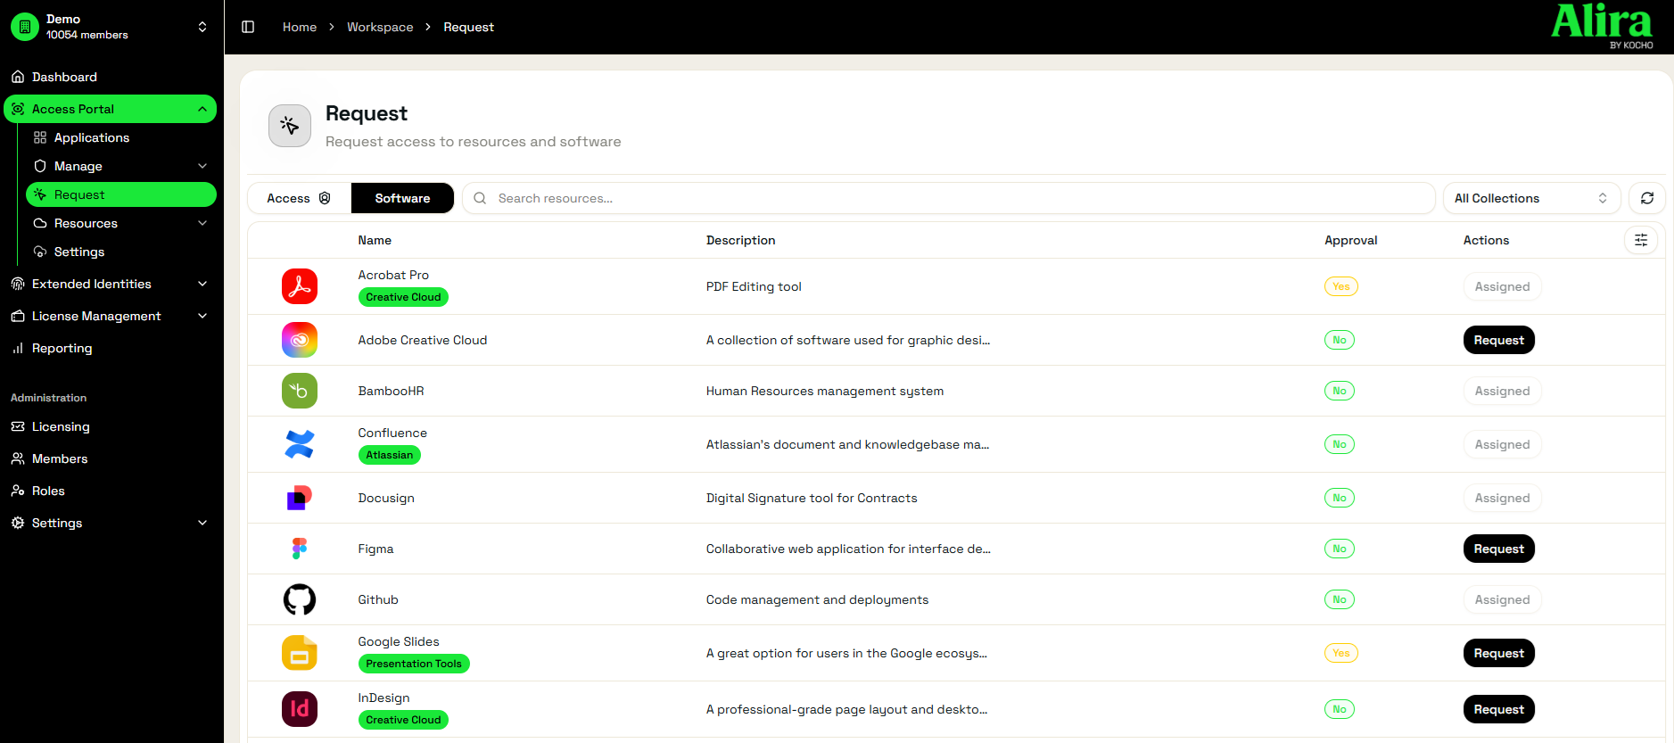Click the InDesign app icon
This screenshot has width=1674, height=743.
coord(300,709)
